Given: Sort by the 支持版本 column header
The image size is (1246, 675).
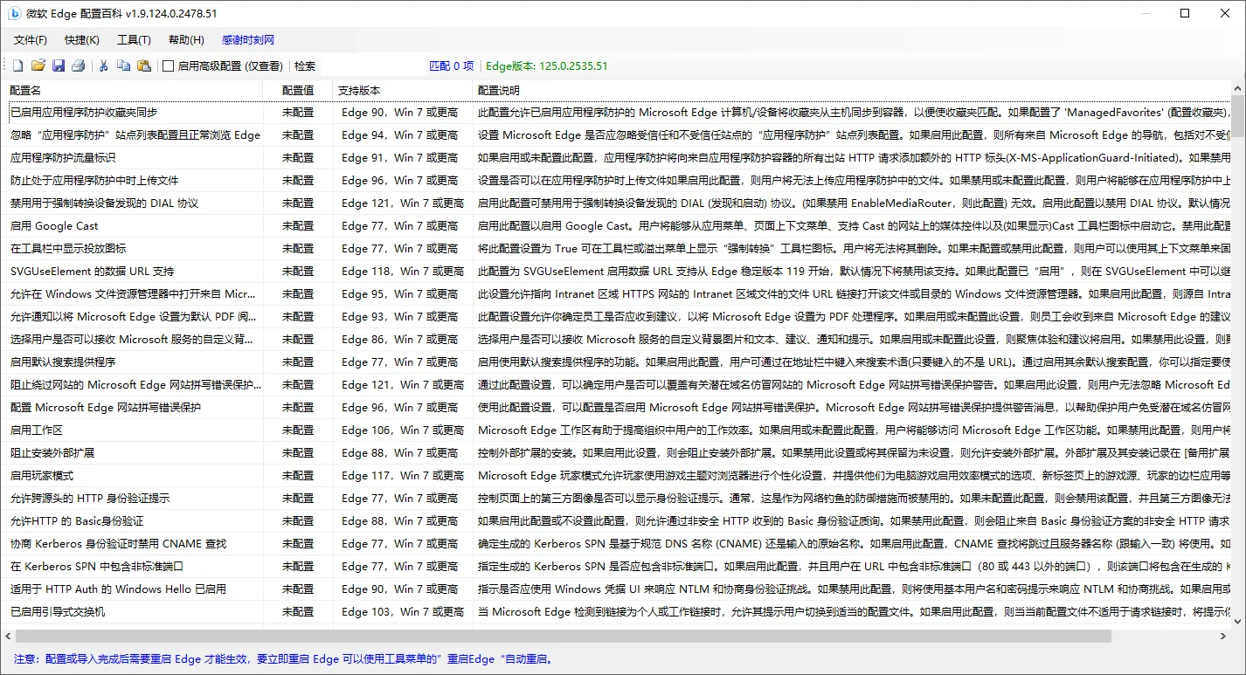Looking at the screenshot, I should (403, 90).
